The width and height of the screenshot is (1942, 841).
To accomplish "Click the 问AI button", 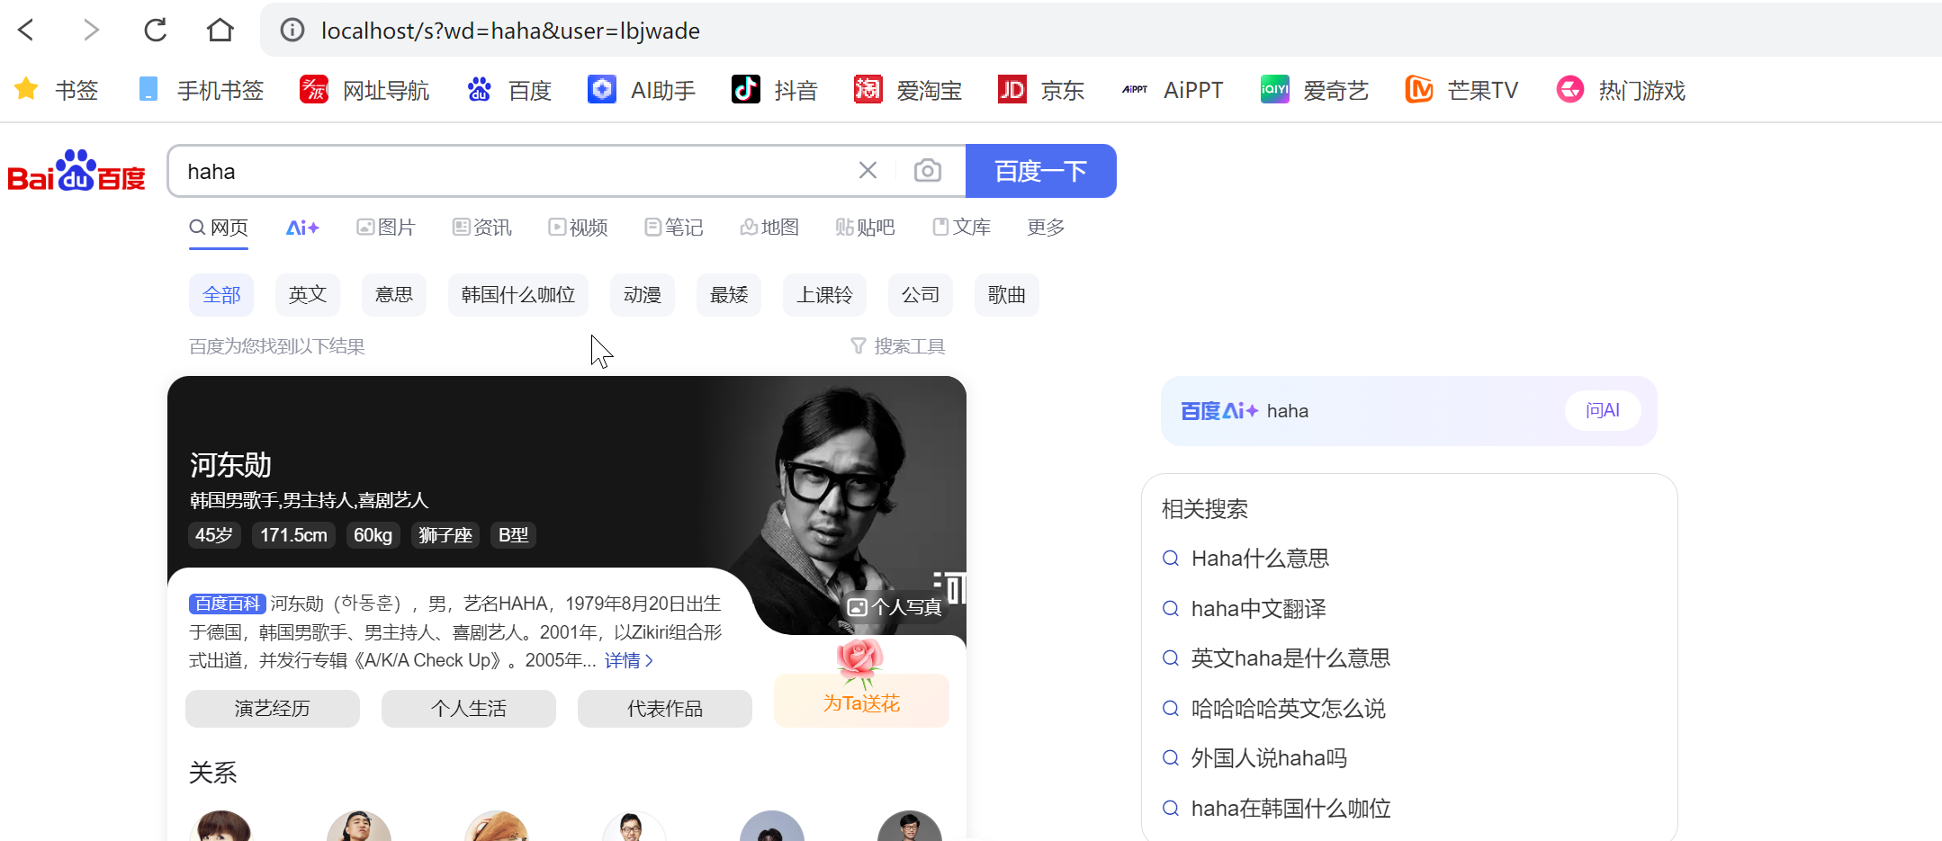I will point(1603,411).
